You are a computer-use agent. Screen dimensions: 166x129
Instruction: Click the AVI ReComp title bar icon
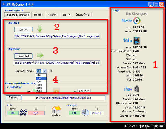point(4,4)
